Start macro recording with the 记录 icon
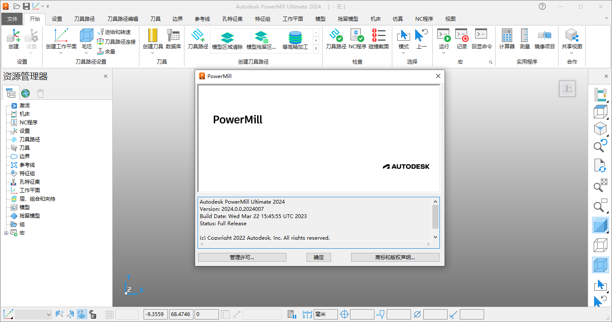 tap(462, 40)
